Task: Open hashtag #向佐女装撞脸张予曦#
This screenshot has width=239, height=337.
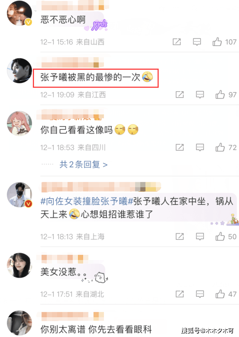Action: [87, 201]
